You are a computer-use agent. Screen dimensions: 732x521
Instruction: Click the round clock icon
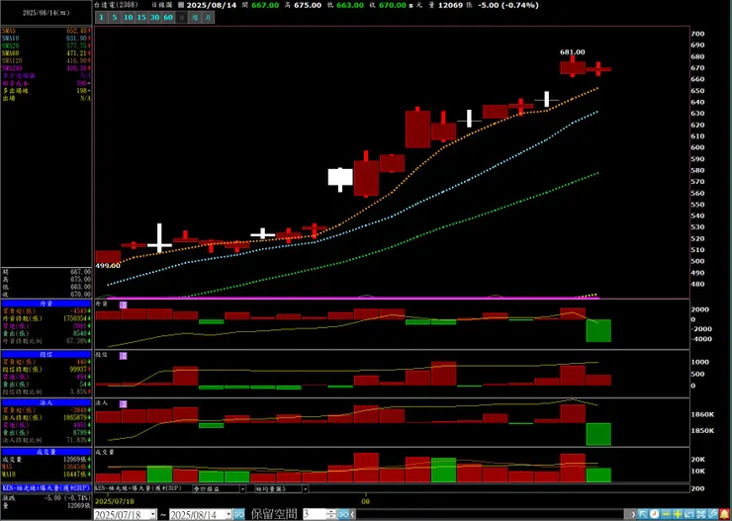point(655,514)
